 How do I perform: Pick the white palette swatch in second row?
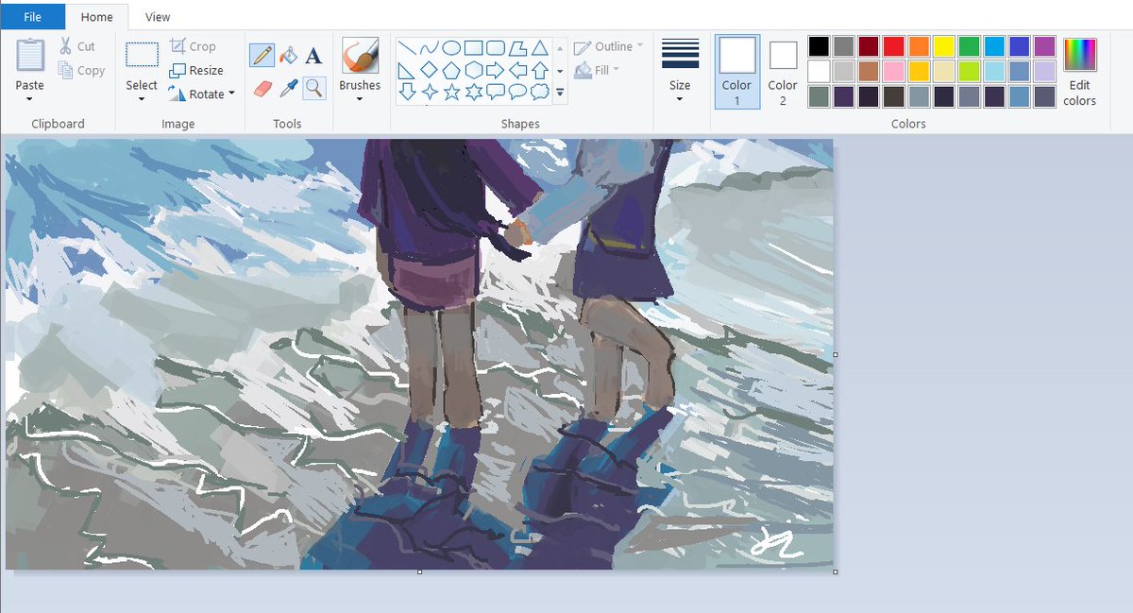point(819,71)
